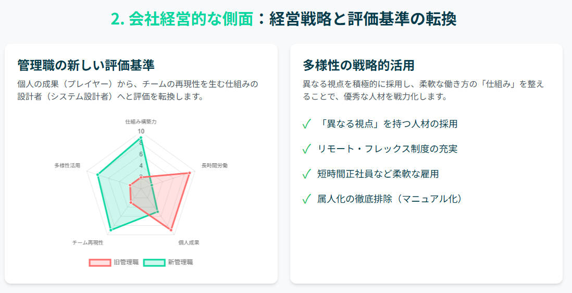The height and width of the screenshot is (293, 572).
Task: Select the 個人成果 axis label
Action: click(x=189, y=242)
